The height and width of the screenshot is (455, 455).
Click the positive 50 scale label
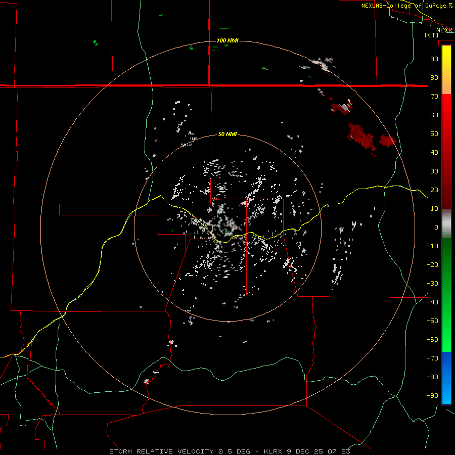(434, 134)
